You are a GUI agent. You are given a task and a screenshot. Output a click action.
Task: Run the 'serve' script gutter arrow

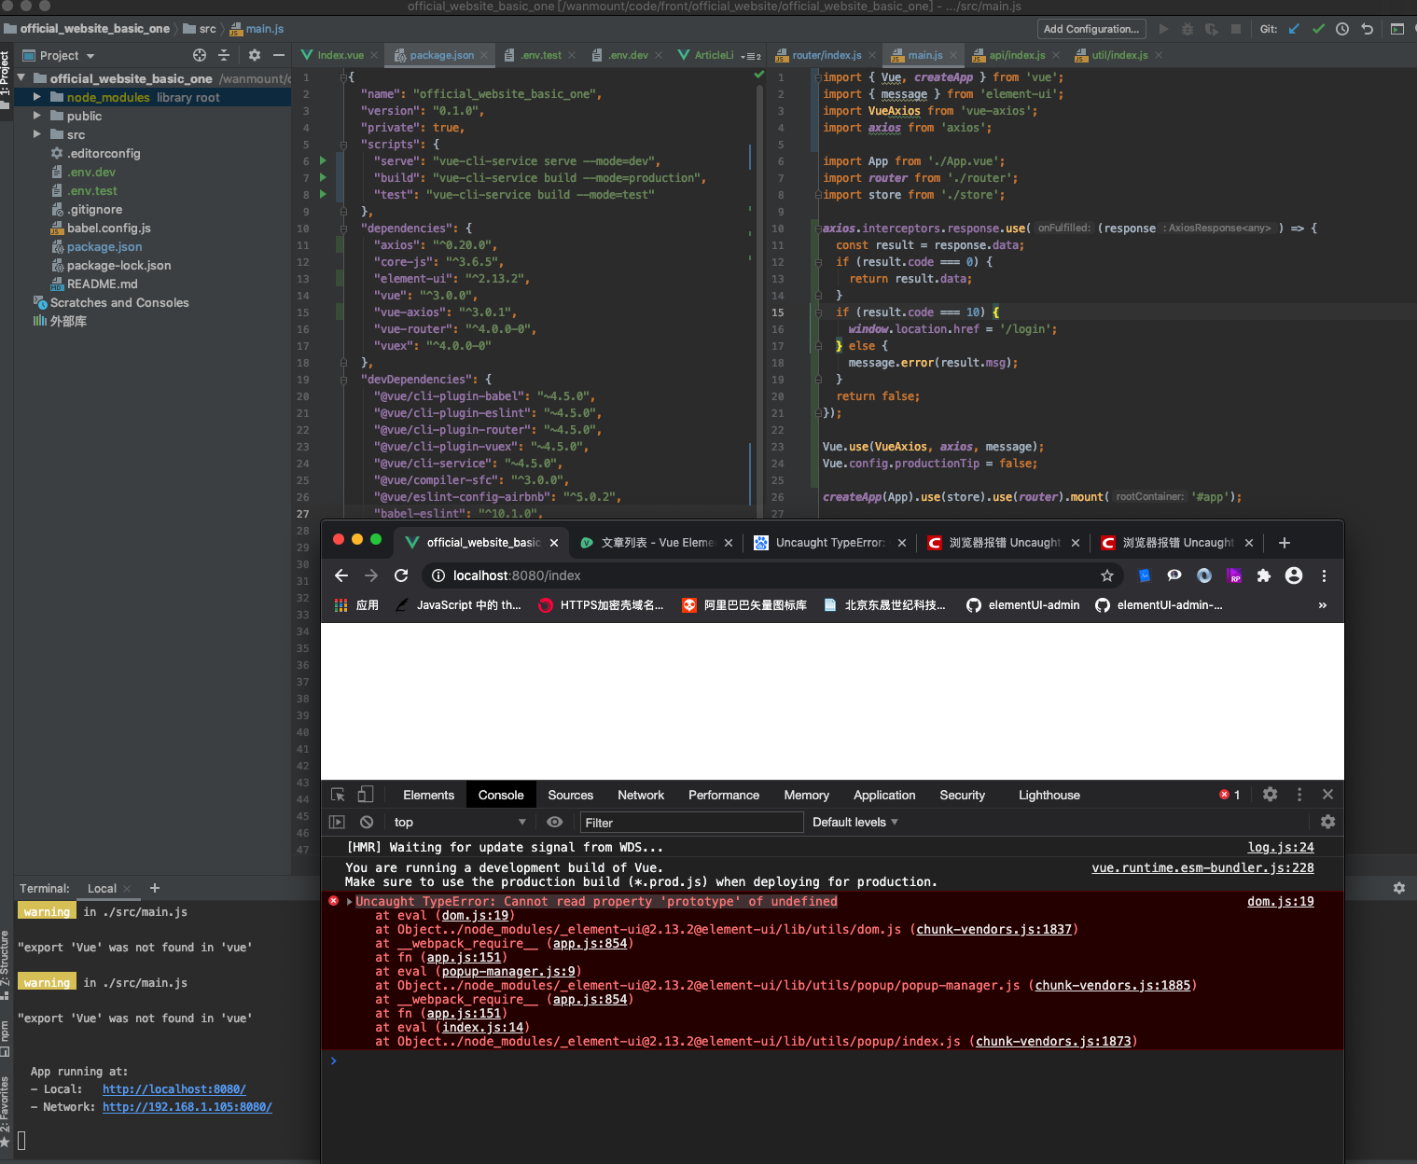323,160
